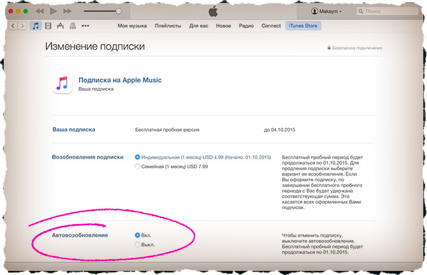Open the Movies library icon
Image resolution: width=427 pixels, height=275 pixels.
point(48,26)
